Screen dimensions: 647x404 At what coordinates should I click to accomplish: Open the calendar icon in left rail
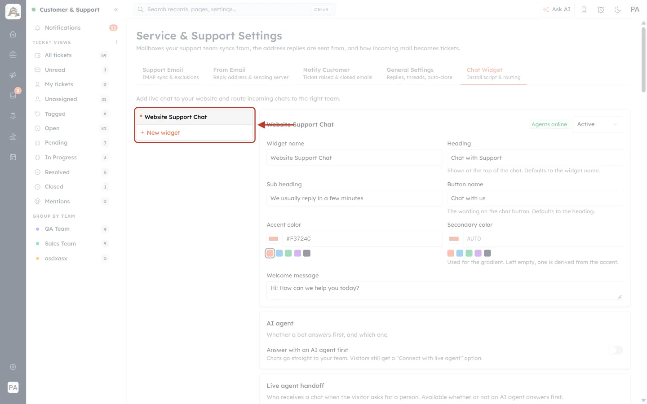tap(13, 157)
